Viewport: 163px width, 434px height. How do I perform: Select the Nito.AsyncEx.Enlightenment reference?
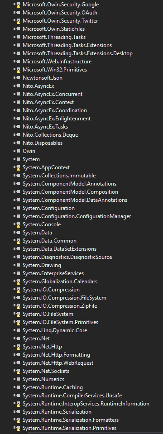tap(57, 119)
